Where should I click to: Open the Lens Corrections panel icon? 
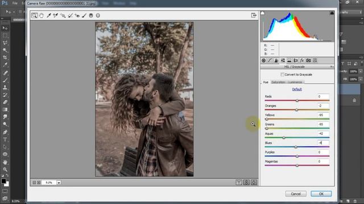[296, 61]
